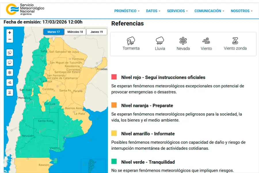Expand the PRONÓSTICO dropdown menu
This screenshot has height=173, width=259.
coord(127,11)
